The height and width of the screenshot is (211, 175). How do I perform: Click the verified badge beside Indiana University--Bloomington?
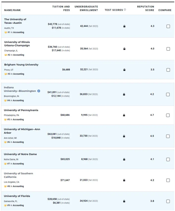click(x=39, y=91)
